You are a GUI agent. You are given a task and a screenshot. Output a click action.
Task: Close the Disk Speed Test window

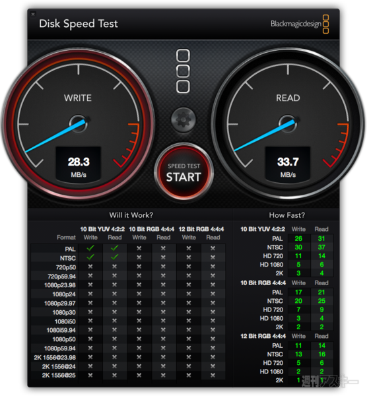[x=33, y=15]
